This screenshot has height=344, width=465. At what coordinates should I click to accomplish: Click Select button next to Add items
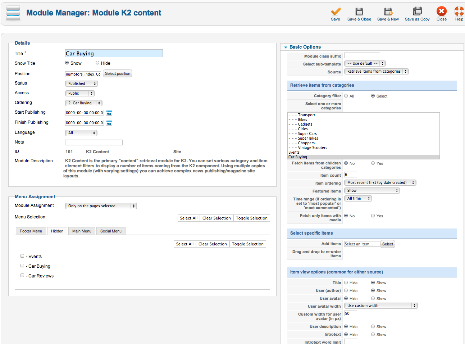point(388,244)
